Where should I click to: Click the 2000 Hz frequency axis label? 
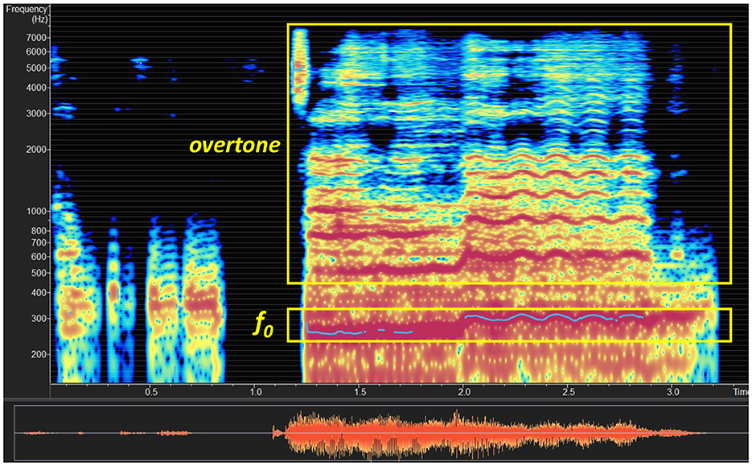[36, 150]
